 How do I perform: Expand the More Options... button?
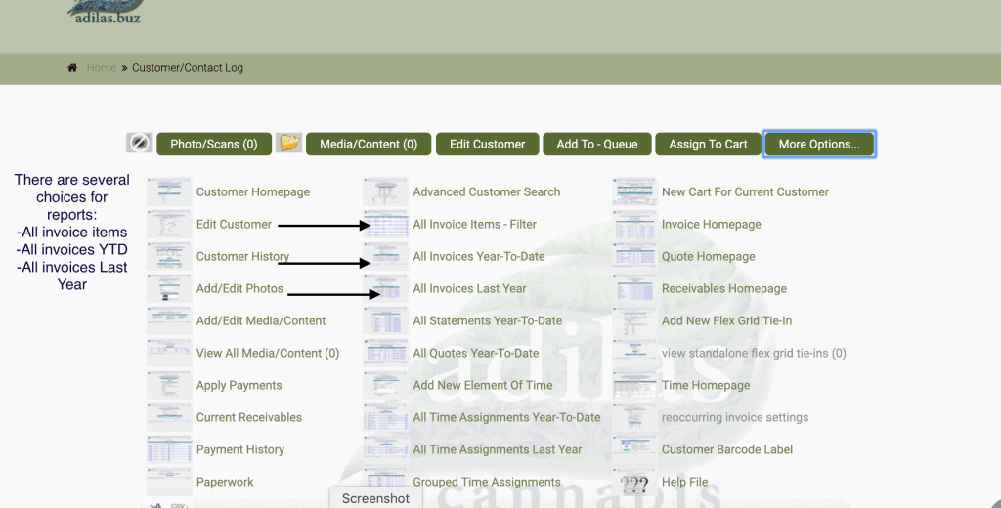click(x=819, y=145)
